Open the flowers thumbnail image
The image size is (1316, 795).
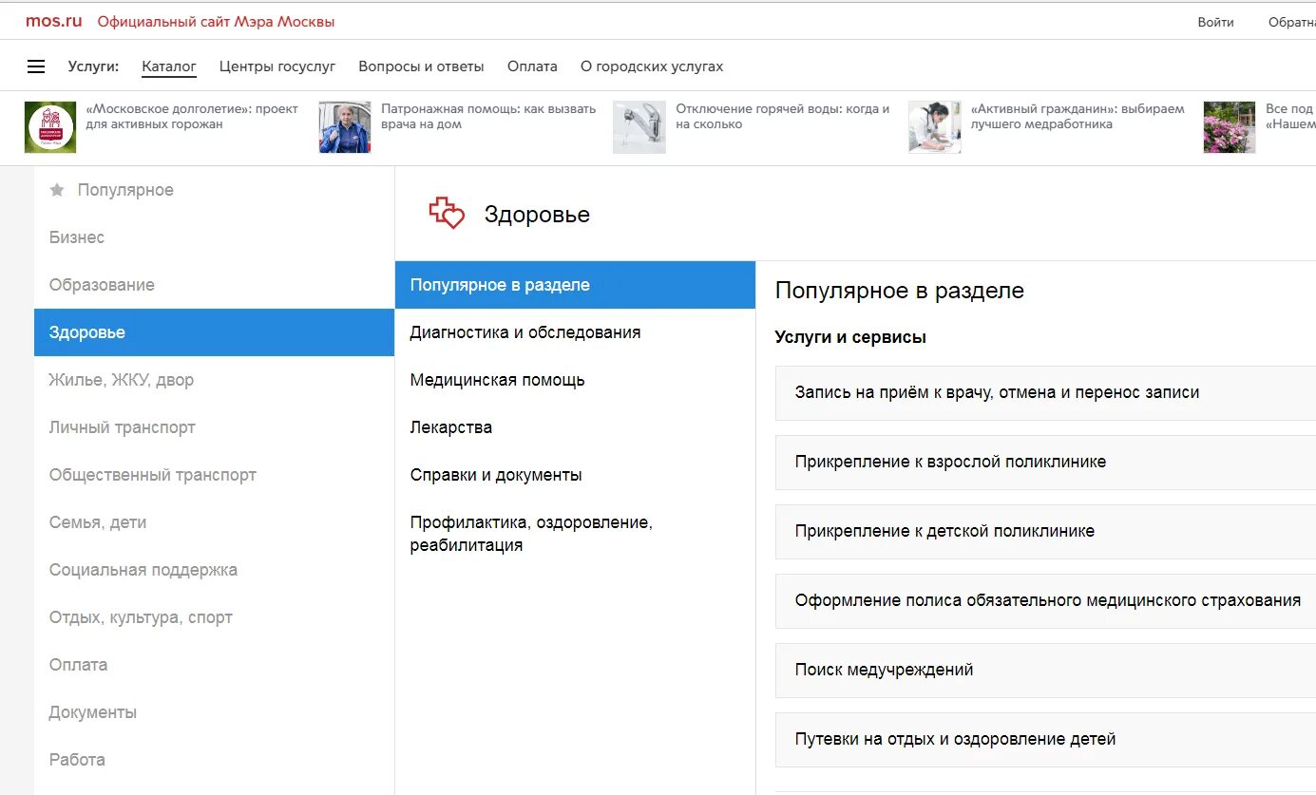tap(1230, 127)
